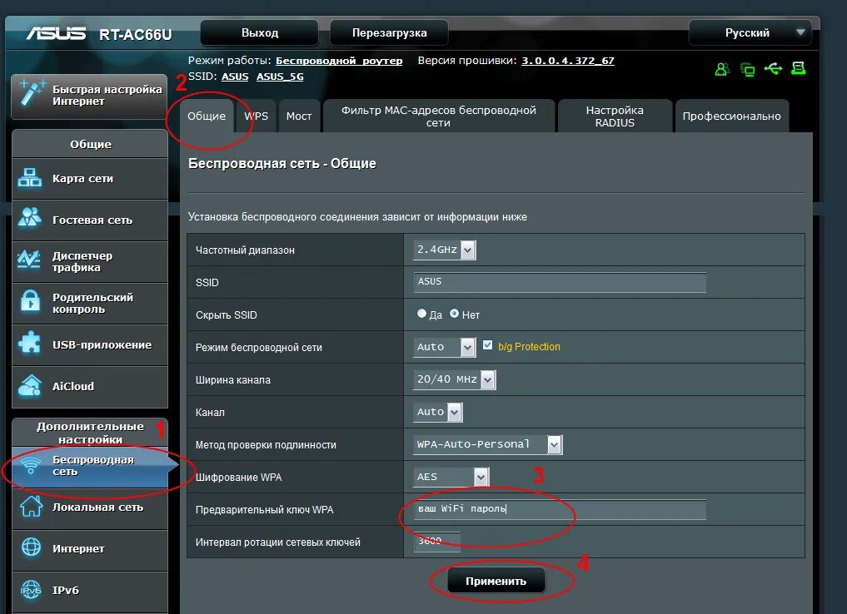
Task: Click the WPA pre-shared key field
Action: pos(560,509)
